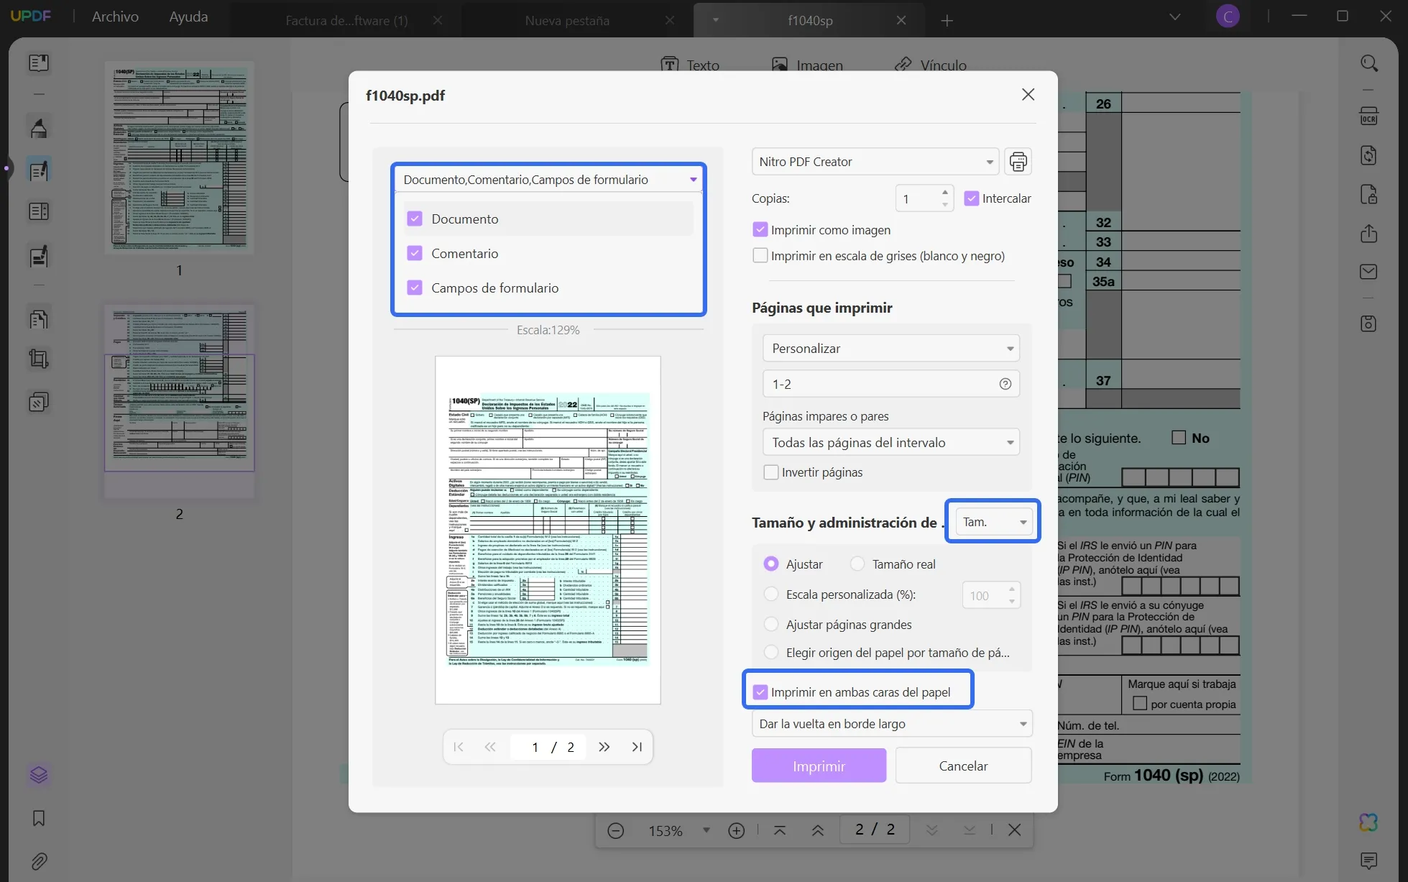Open the crop pages tool in sidebar

(x=39, y=359)
